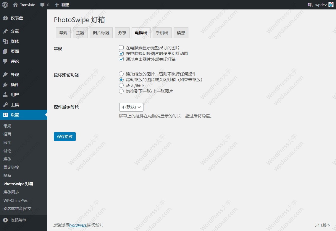
Task: Open the 新建 menu in admin bar
Action: click(62, 5)
